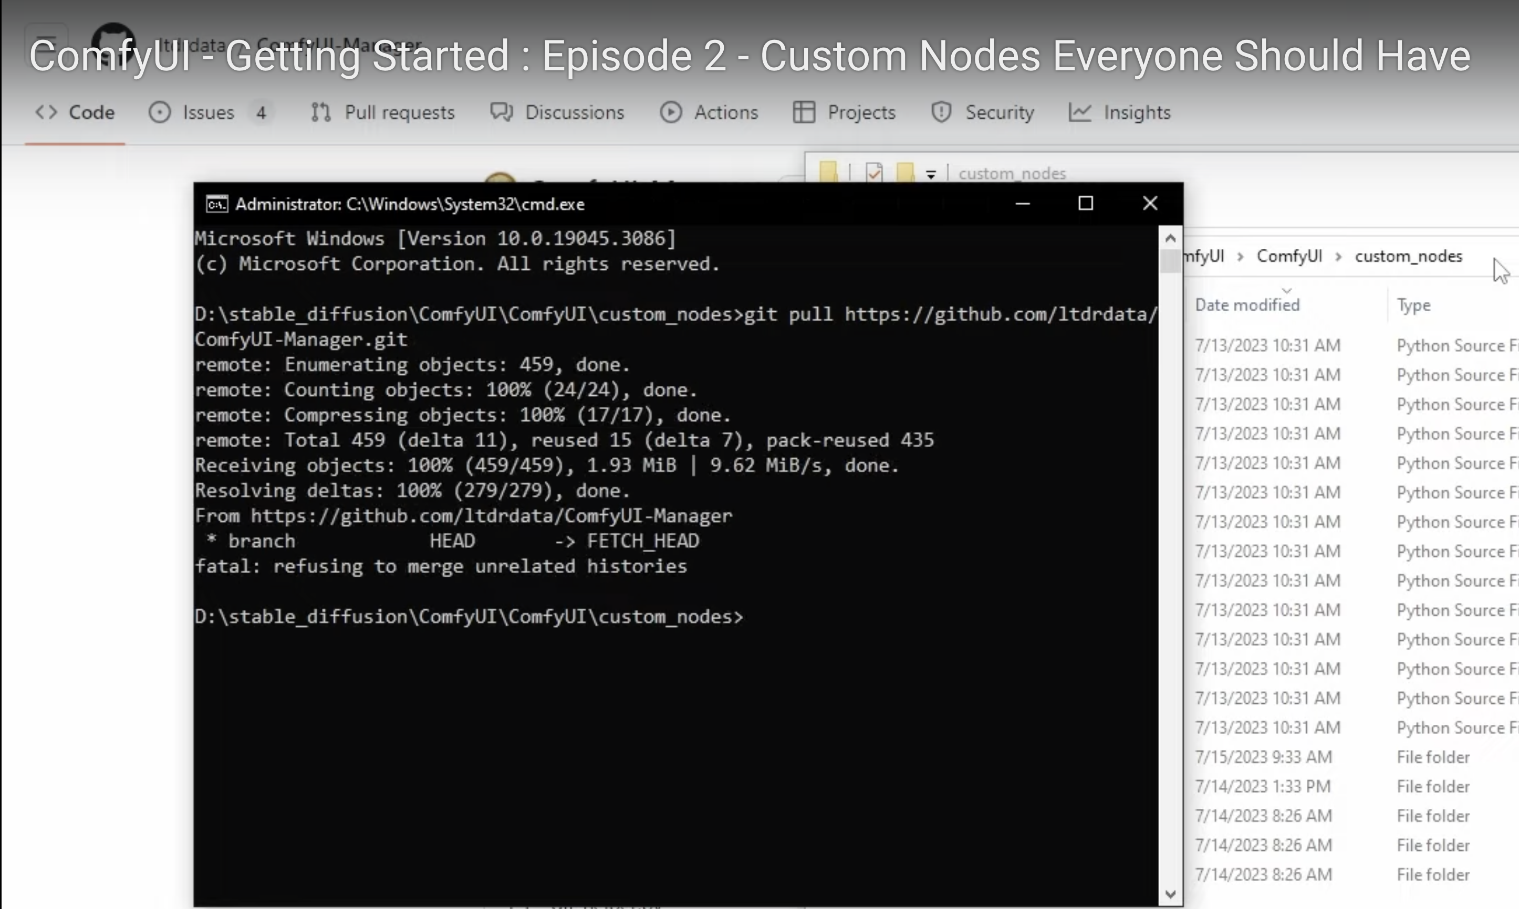Click the cmd.exe title bar icon
Screen dimensions: 1519x909
216,204
